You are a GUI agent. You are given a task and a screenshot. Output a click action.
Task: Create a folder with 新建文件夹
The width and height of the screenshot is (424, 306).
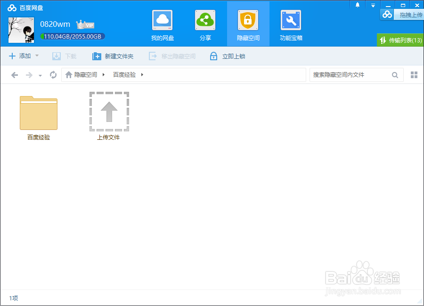(x=113, y=56)
